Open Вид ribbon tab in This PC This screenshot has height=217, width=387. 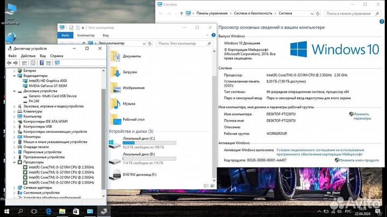coord(106,35)
